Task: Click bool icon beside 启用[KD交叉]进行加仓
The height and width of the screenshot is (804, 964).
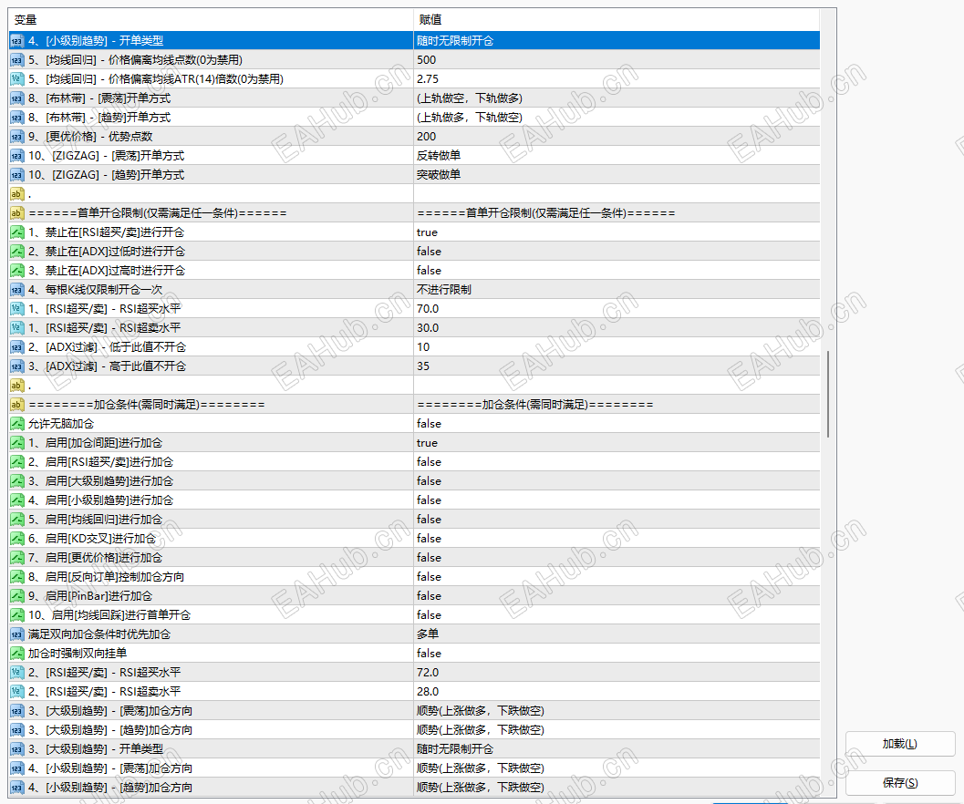Action: click(x=16, y=539)
